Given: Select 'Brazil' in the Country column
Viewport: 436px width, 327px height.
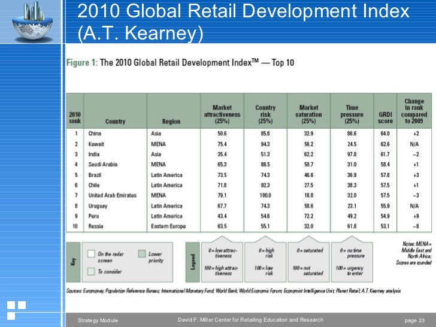Looking at the screenshot, I should 95,175.
